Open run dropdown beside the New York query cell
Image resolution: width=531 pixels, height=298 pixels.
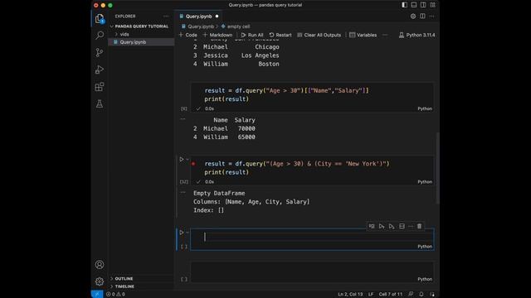click(188, 159)
